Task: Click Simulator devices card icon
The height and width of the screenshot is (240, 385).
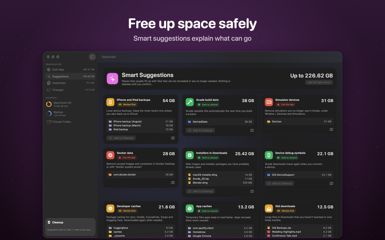Action: tap(269, 102)
